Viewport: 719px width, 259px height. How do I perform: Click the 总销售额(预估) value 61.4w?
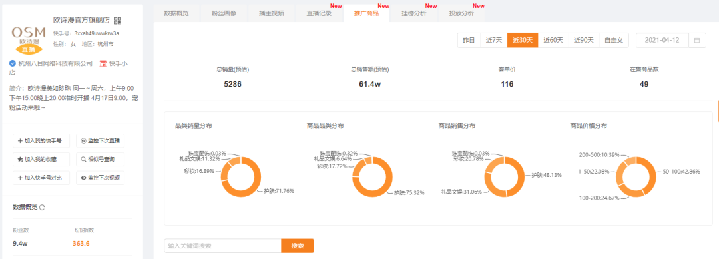coord(369,85)
